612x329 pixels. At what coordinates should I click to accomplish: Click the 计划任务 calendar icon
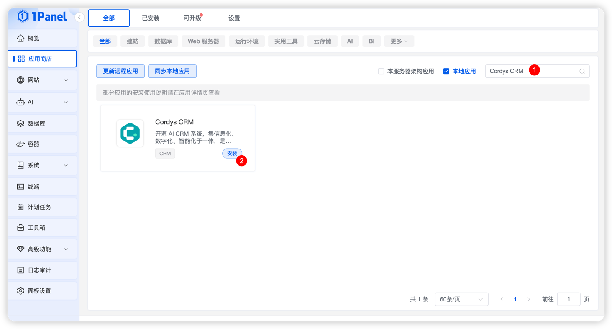pos(20,207)
